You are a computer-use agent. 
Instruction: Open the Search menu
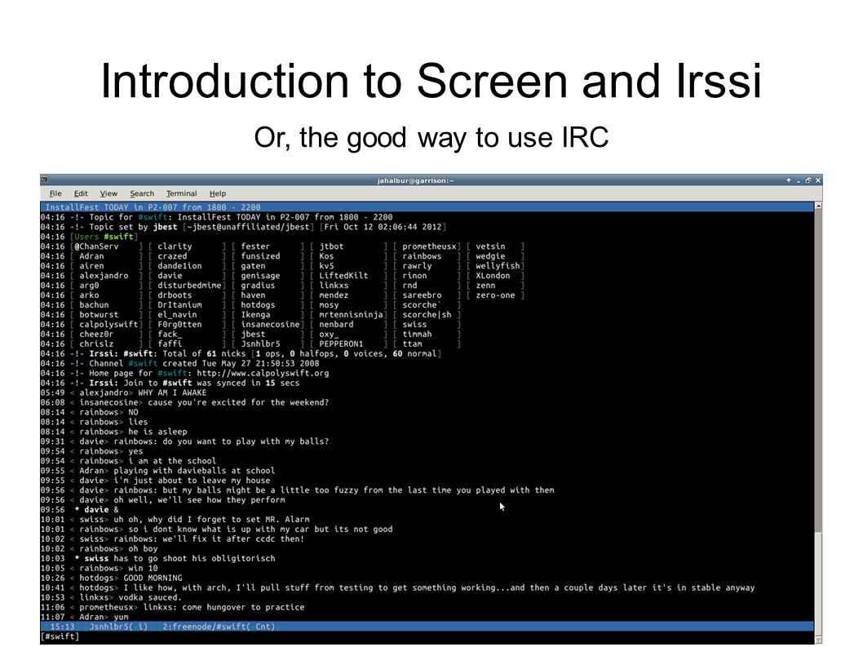[142, 194]
